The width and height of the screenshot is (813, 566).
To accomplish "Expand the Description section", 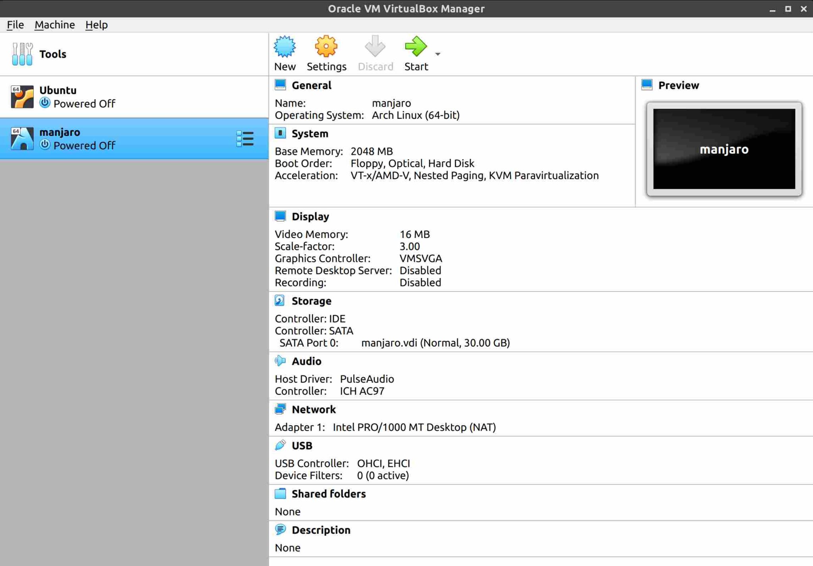I will click(x=281, y=530).
